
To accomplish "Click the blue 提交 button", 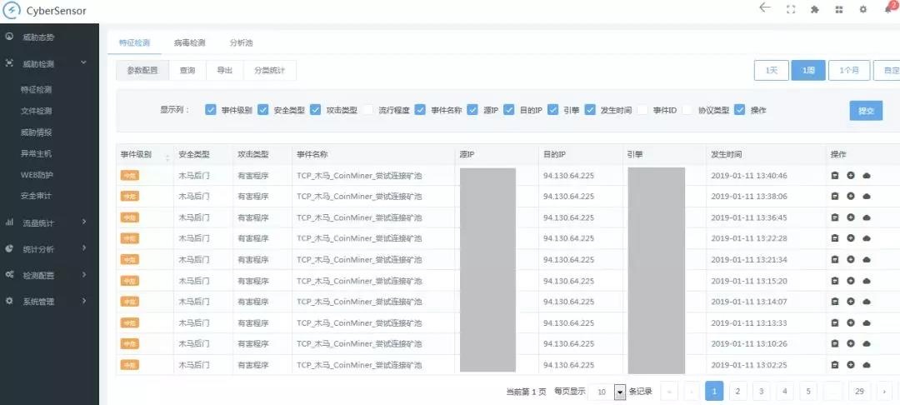I will pyautogui.click(x=866, y=111).
